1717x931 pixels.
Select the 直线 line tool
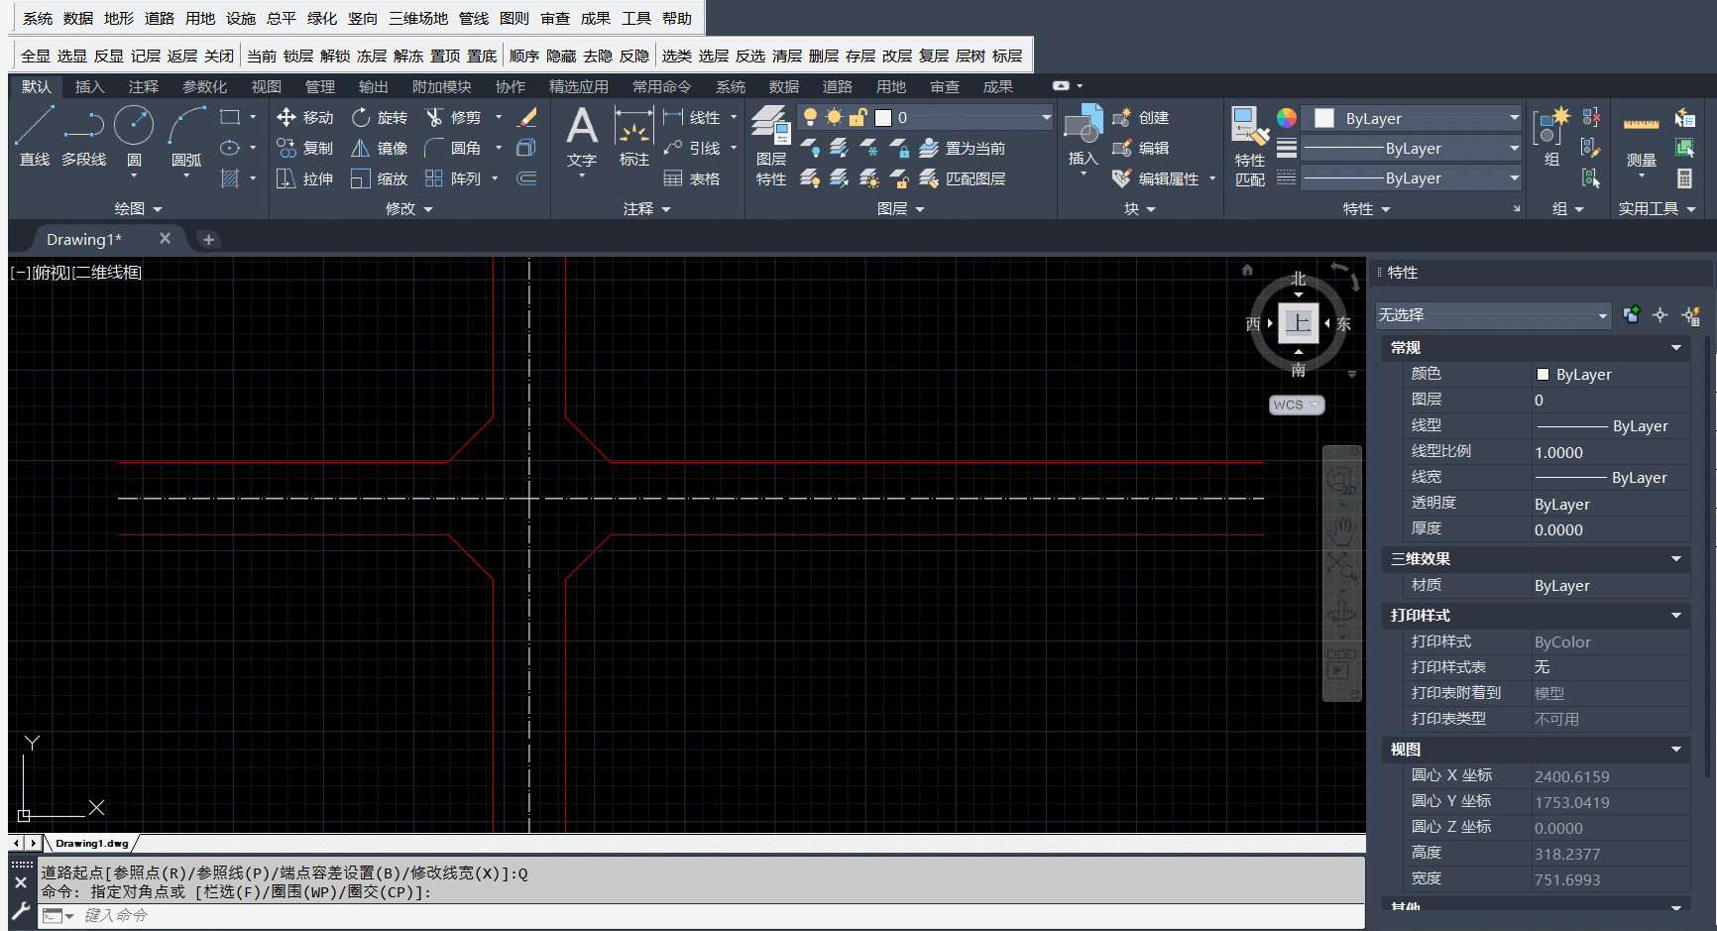(x=34, y=137)
